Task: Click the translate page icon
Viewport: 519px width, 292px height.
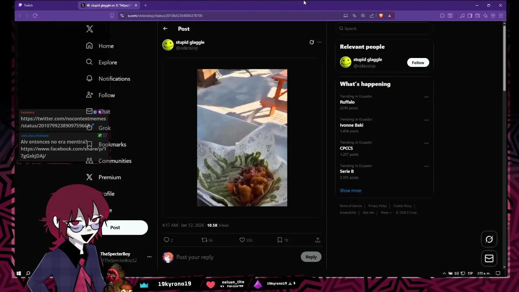Action: pyautogui.click(x=354, y=15)
